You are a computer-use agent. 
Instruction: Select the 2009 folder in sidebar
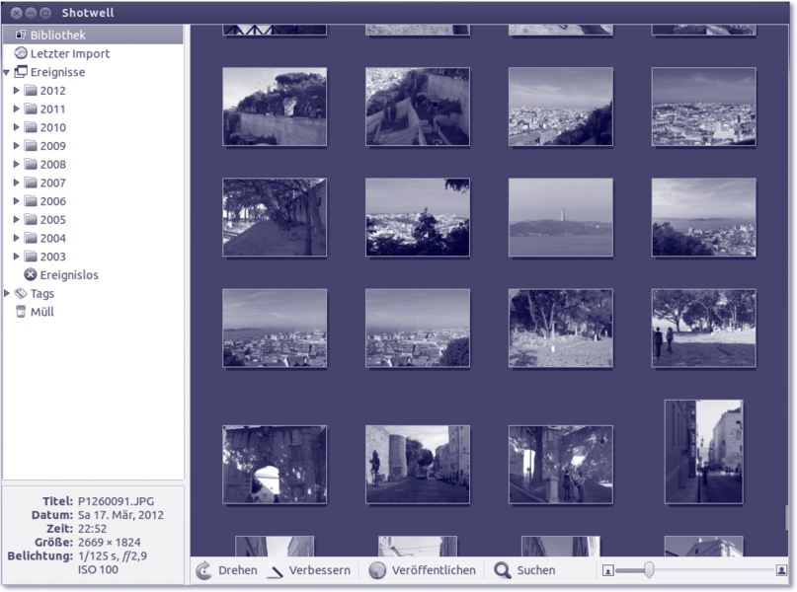click(52, 146)
